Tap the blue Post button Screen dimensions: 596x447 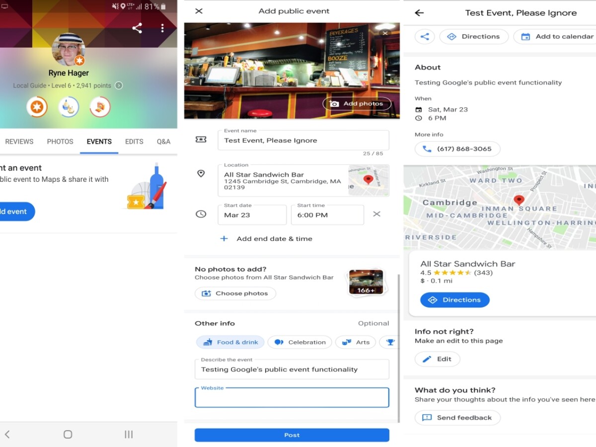point(292,435)
